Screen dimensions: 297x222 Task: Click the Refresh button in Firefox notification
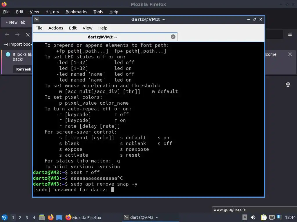tap(22, 69)
